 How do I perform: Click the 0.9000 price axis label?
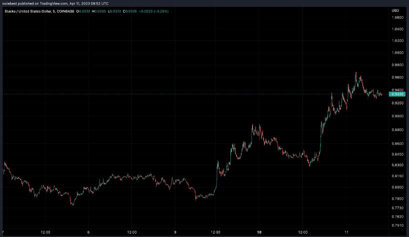click(397, 116)
